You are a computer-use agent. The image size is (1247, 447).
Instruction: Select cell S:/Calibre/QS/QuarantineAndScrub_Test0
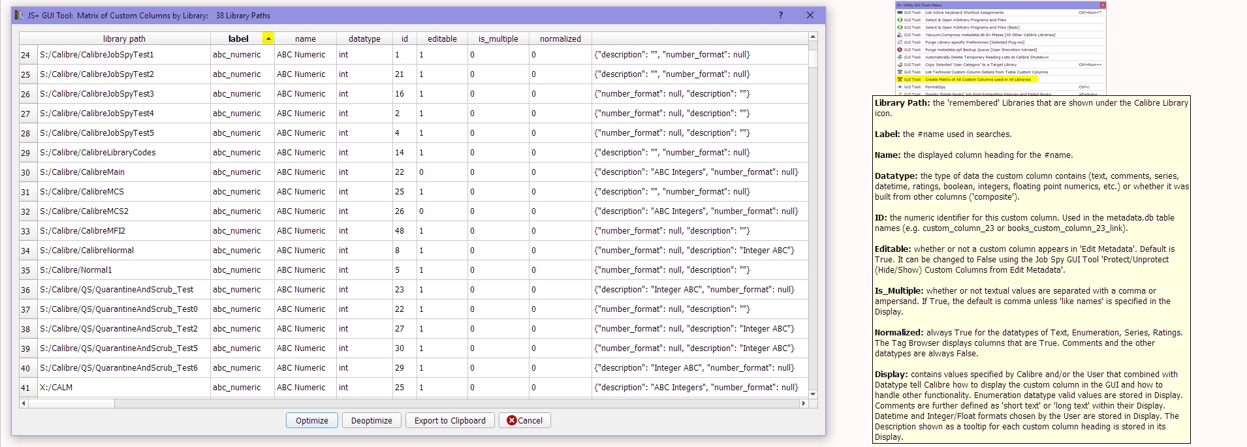click(123, 309)
